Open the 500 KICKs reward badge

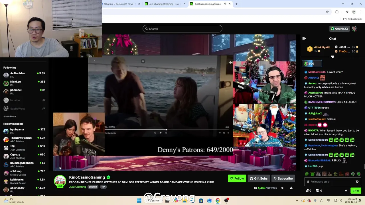(312, 64)
